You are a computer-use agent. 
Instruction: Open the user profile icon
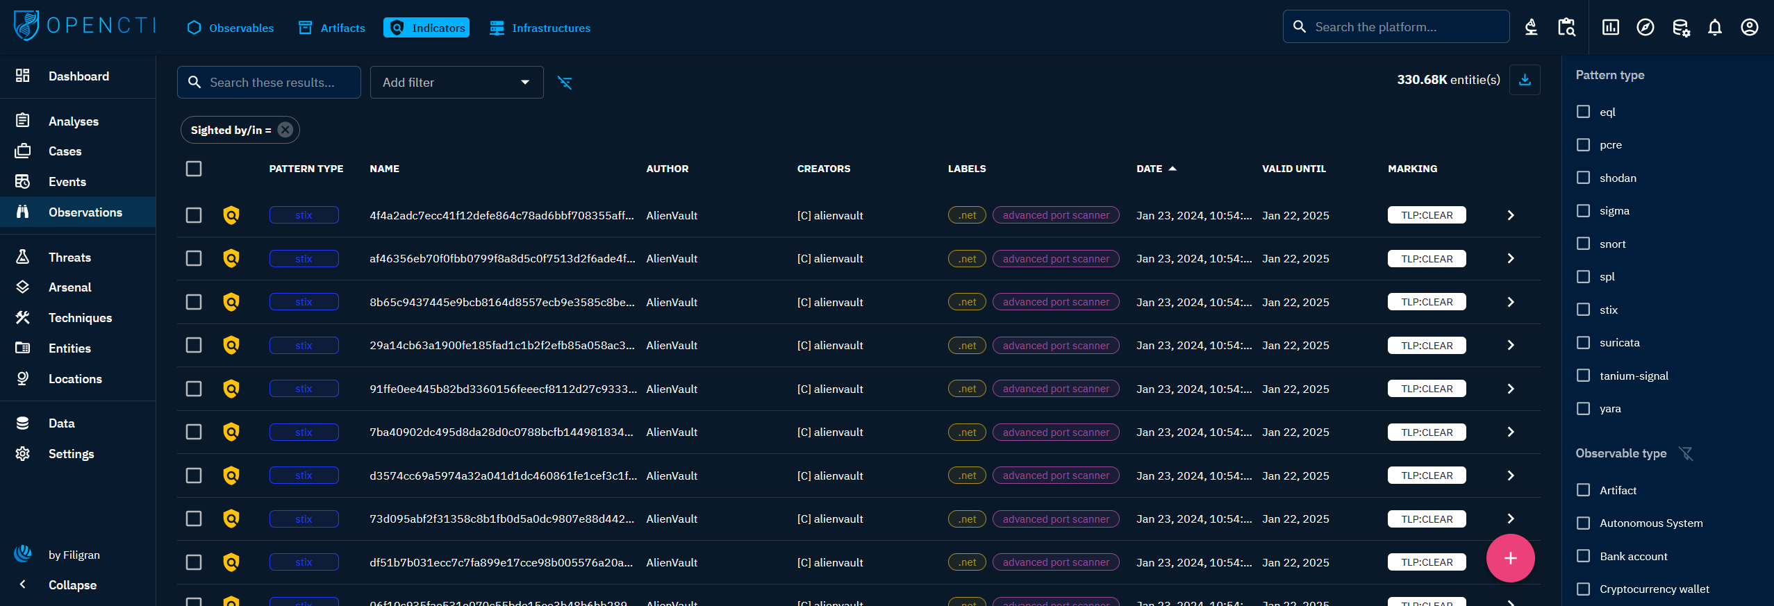[1749, 28]
